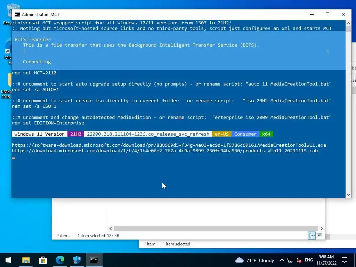Open File Explorer from taskbar
This screenshot has width=356, height=267.
coord(26,260)
